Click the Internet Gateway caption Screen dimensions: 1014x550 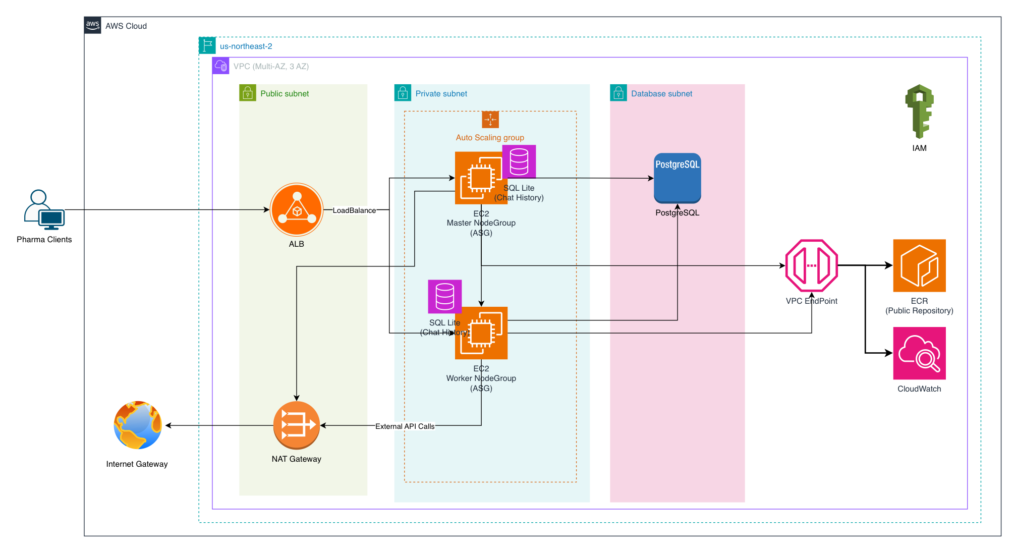[x=137, y=464]
